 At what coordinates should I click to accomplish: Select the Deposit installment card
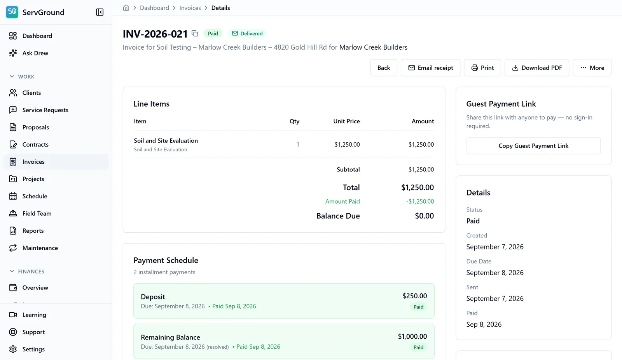tap(284, 301)
